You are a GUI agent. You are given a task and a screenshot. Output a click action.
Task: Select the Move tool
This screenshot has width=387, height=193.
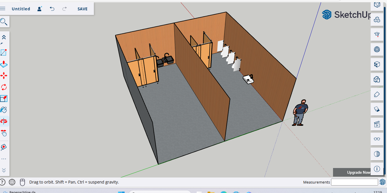point(4,76)
